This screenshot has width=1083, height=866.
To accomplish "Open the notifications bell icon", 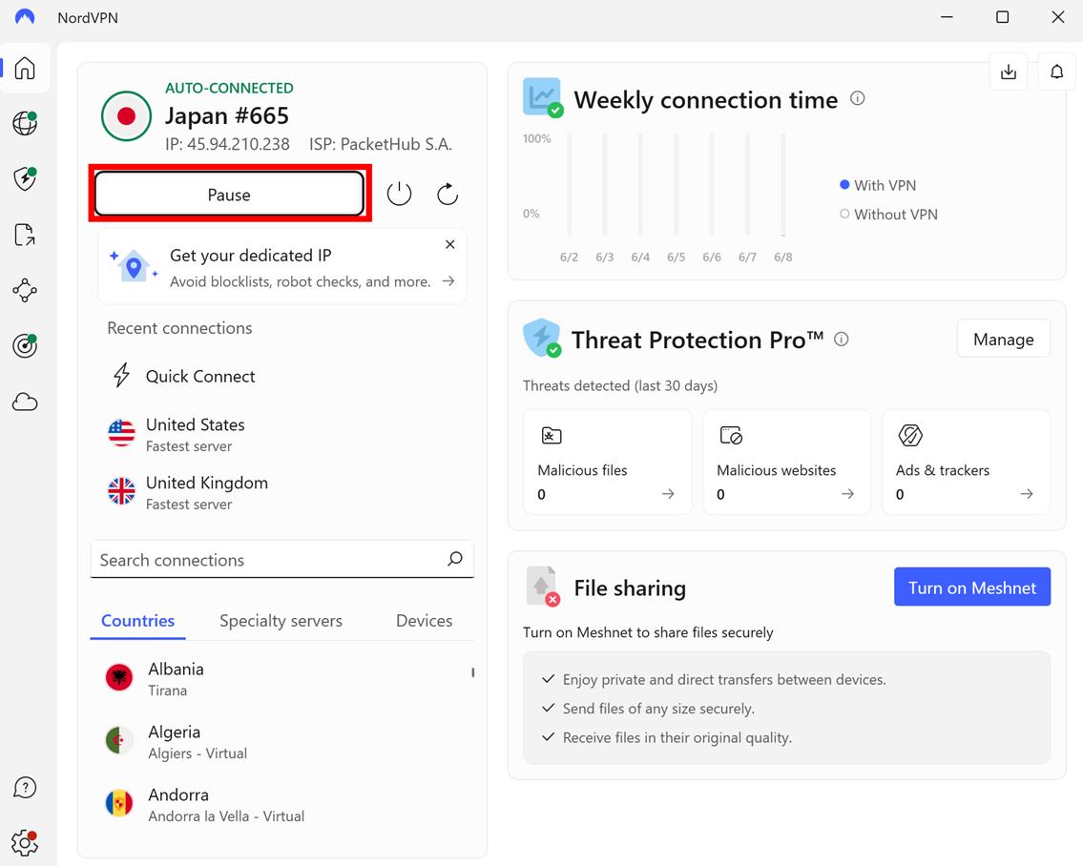I will [1056, 72].
